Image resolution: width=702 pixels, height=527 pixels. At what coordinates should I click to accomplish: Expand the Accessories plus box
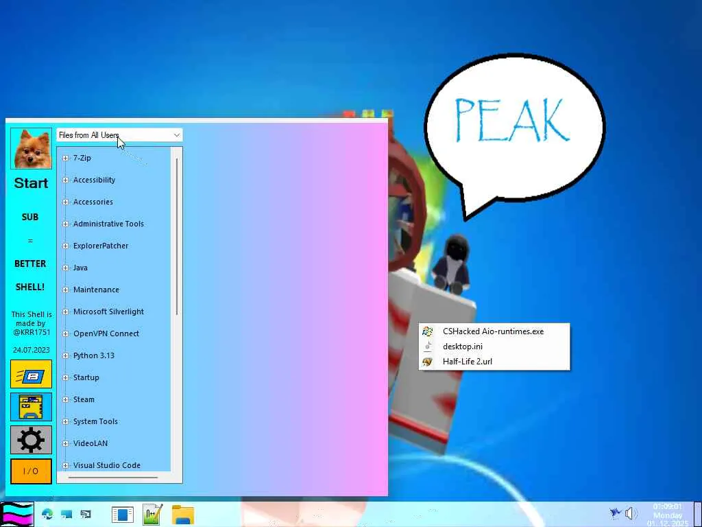coord(65,202)
